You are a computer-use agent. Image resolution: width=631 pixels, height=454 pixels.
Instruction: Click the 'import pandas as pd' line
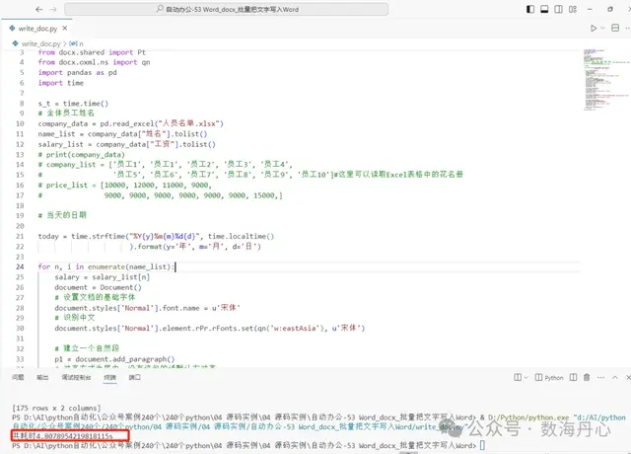77,72
